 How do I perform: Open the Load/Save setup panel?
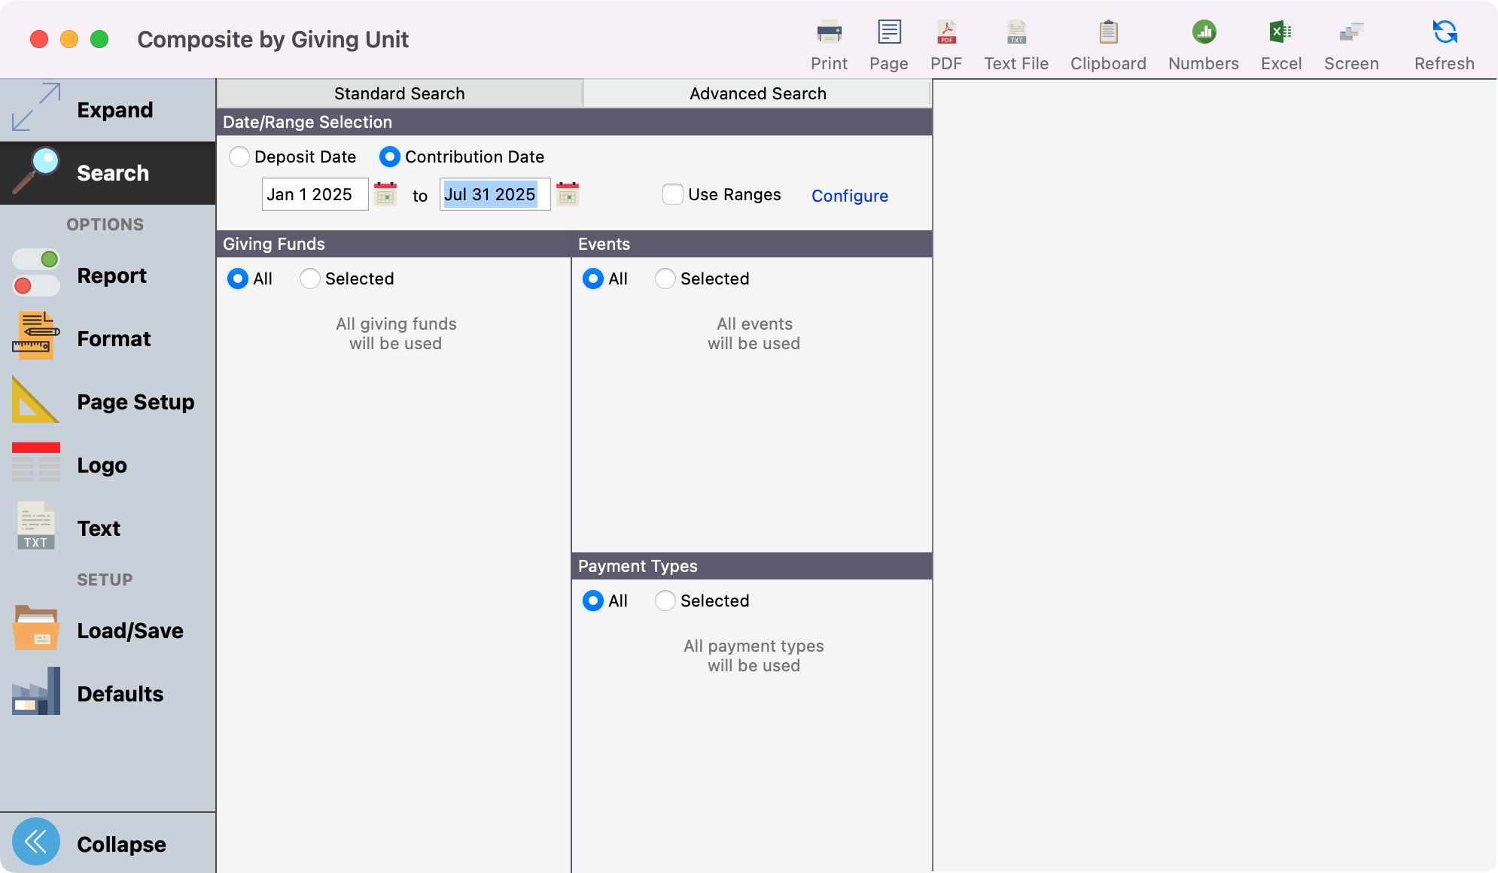tap(108, 631)
